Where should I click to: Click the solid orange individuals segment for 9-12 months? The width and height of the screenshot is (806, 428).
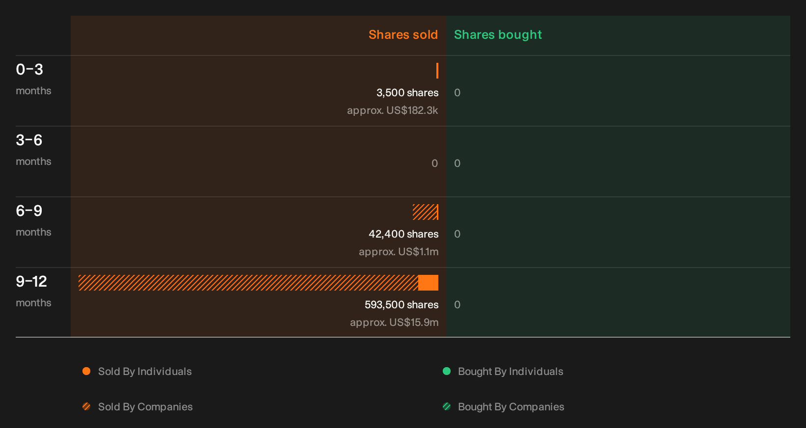point(428,283)
